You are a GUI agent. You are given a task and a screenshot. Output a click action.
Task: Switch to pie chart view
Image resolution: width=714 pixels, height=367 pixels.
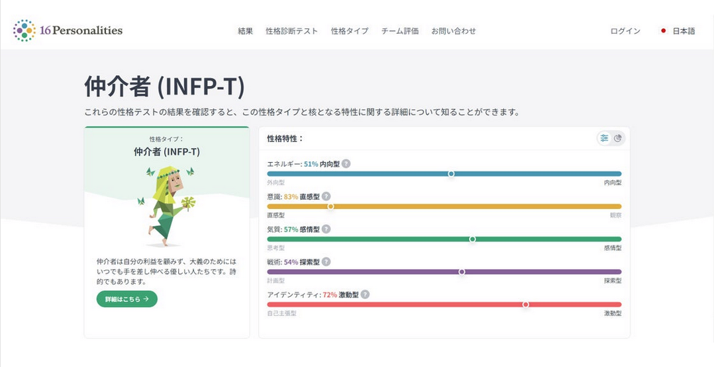coord(618,138)
